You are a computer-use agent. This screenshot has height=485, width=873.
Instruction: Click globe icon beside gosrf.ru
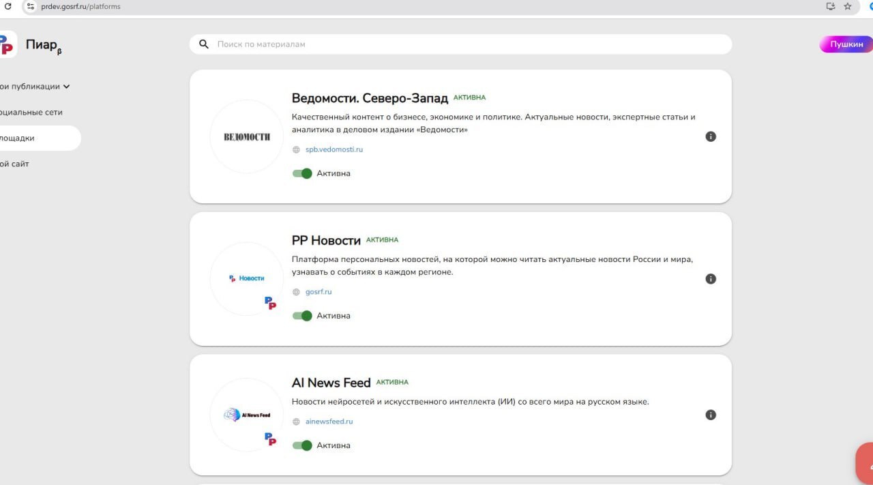pyautogui.click(x=296, y=292)
